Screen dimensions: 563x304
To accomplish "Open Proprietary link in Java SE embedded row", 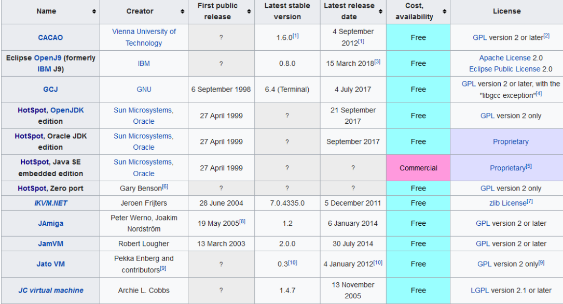I will (507, 168).
